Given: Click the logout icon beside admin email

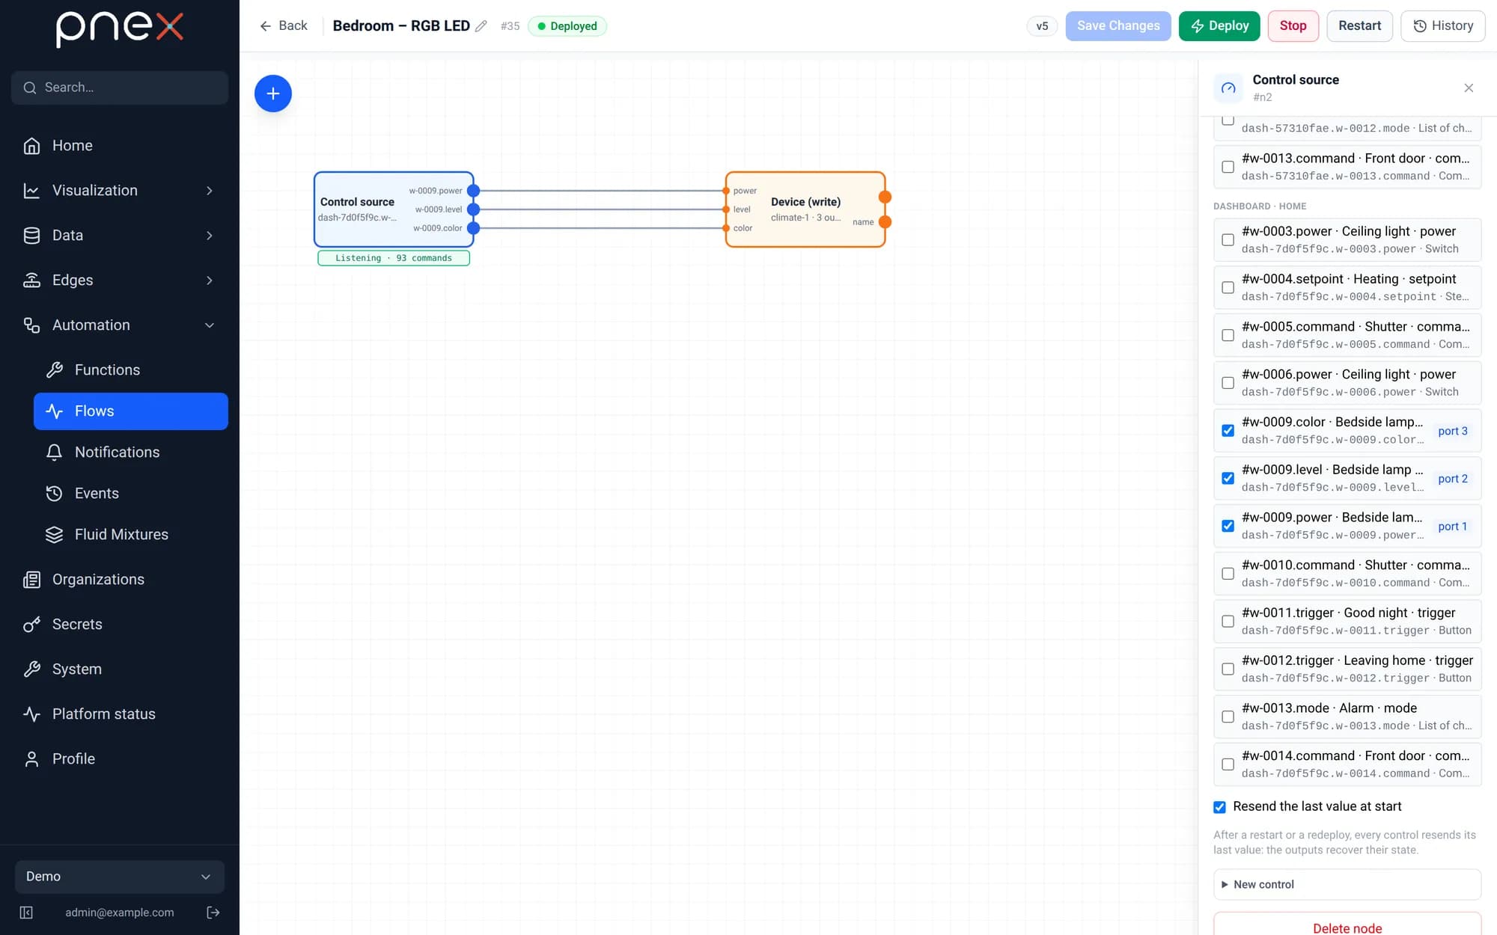Looking at the screenshot, I should pos(213,912).
